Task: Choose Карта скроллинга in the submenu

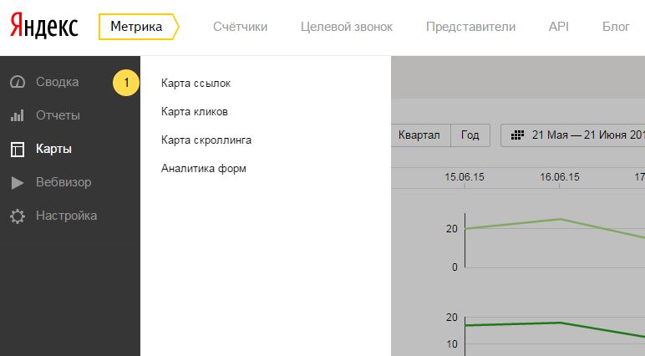Action: (x=206, y=140)
